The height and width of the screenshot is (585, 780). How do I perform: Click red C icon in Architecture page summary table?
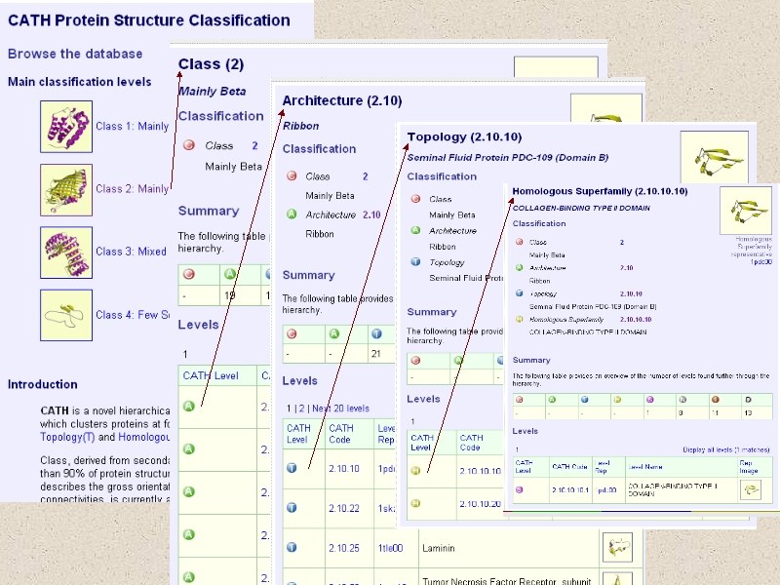click(292, 333)
